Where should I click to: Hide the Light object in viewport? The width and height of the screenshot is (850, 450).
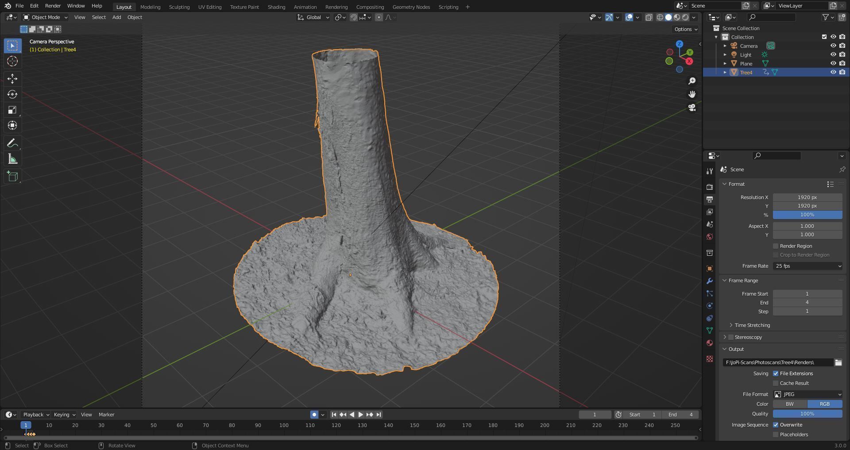(x=833, y=54)
